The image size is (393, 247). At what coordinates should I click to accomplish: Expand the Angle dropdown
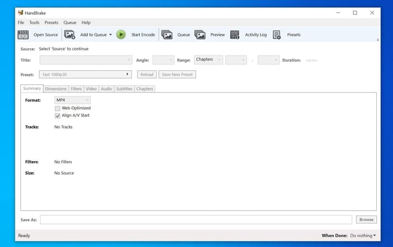coord(163,60)
